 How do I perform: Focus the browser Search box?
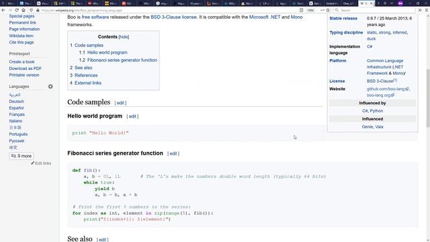374,10
